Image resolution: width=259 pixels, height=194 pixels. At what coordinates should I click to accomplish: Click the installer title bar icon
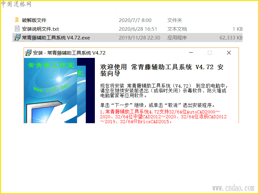(28, 53)
